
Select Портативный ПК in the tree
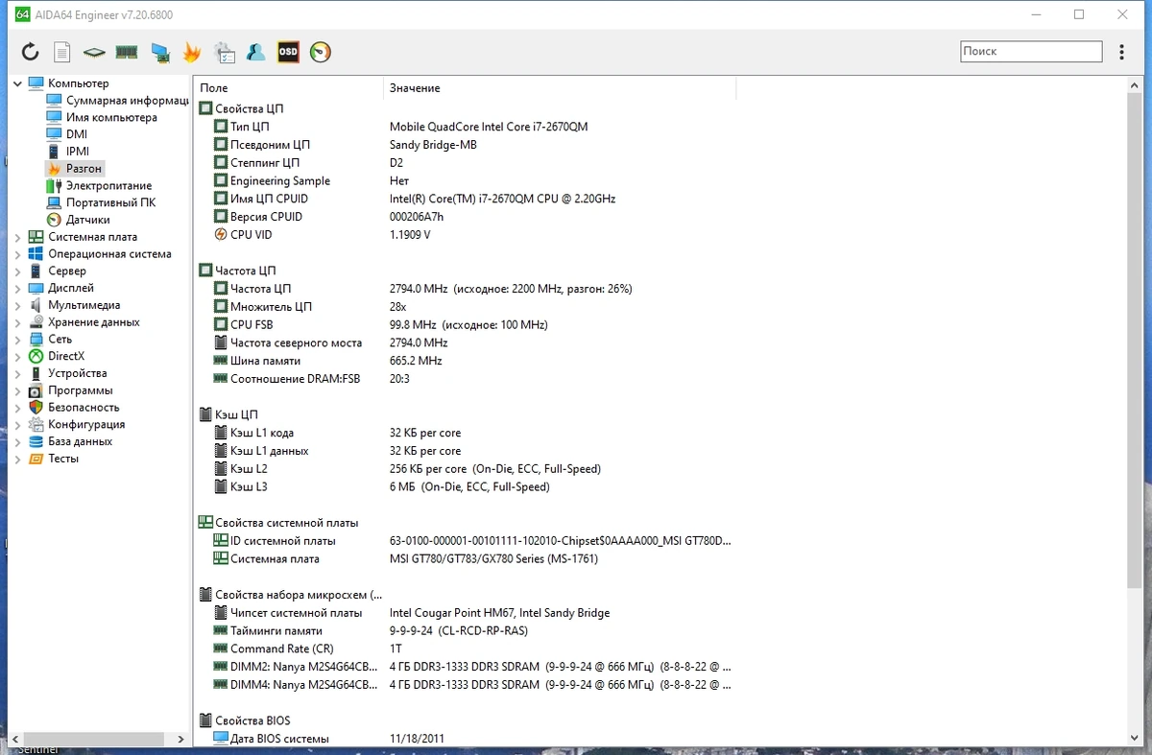pyautogui.click(x=101, y=202)
